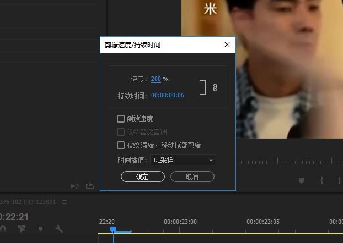This screenshot has width=343, height=243.
Task: Toggle linked selection icon in timeline
Action: click(x=22, y=229)
